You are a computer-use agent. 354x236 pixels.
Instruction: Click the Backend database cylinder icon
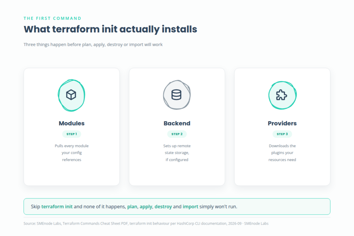pos(176,95)
